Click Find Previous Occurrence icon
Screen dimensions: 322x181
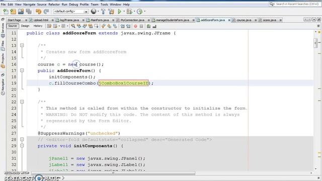pyautogui.click(x=79, y=26)
